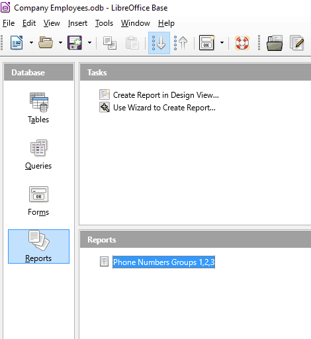Open the Edit menu
311x339 pixels.
click(29, 23)
